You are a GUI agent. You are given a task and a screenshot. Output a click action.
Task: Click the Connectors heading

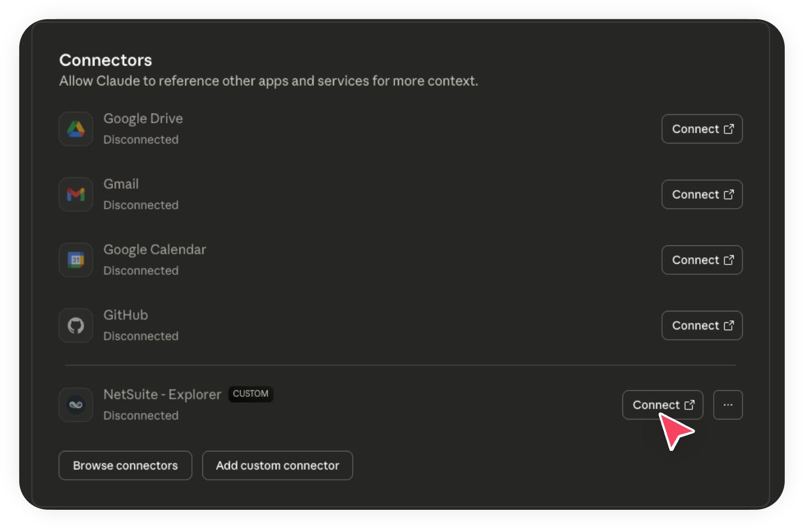(x=106, y=60)
